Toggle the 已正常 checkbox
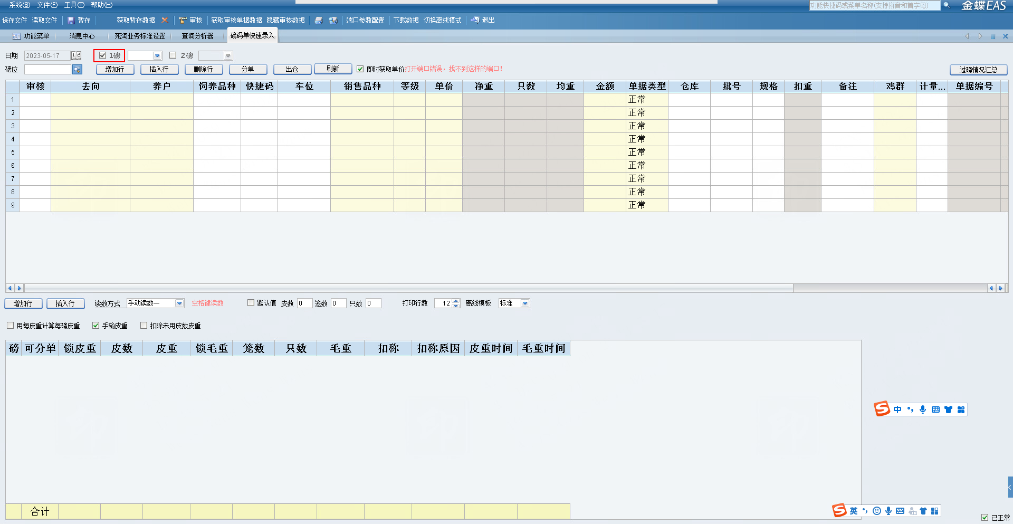 click(985, 518)
